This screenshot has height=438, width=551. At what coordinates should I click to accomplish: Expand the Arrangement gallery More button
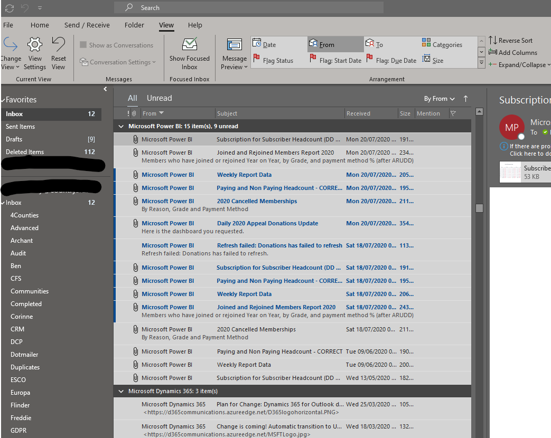point(481,63)
